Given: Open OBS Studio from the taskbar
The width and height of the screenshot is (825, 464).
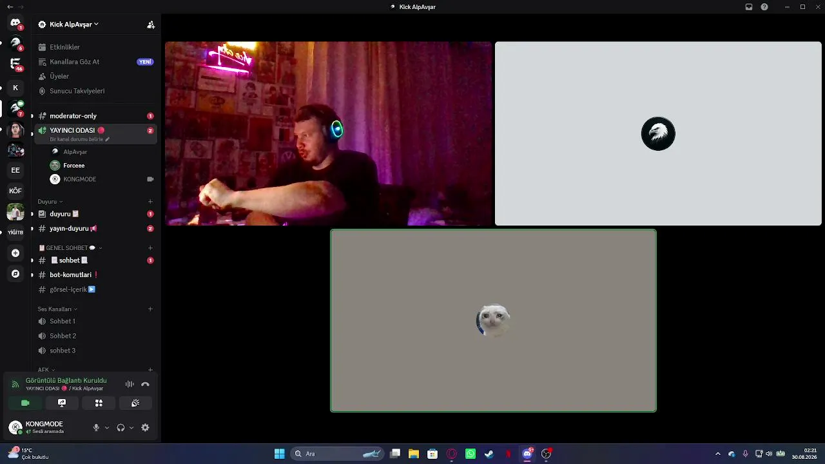Looking at the screenshot, I should pos(546,454).
